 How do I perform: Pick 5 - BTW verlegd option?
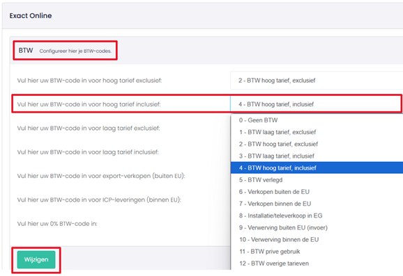click(317, 180)
